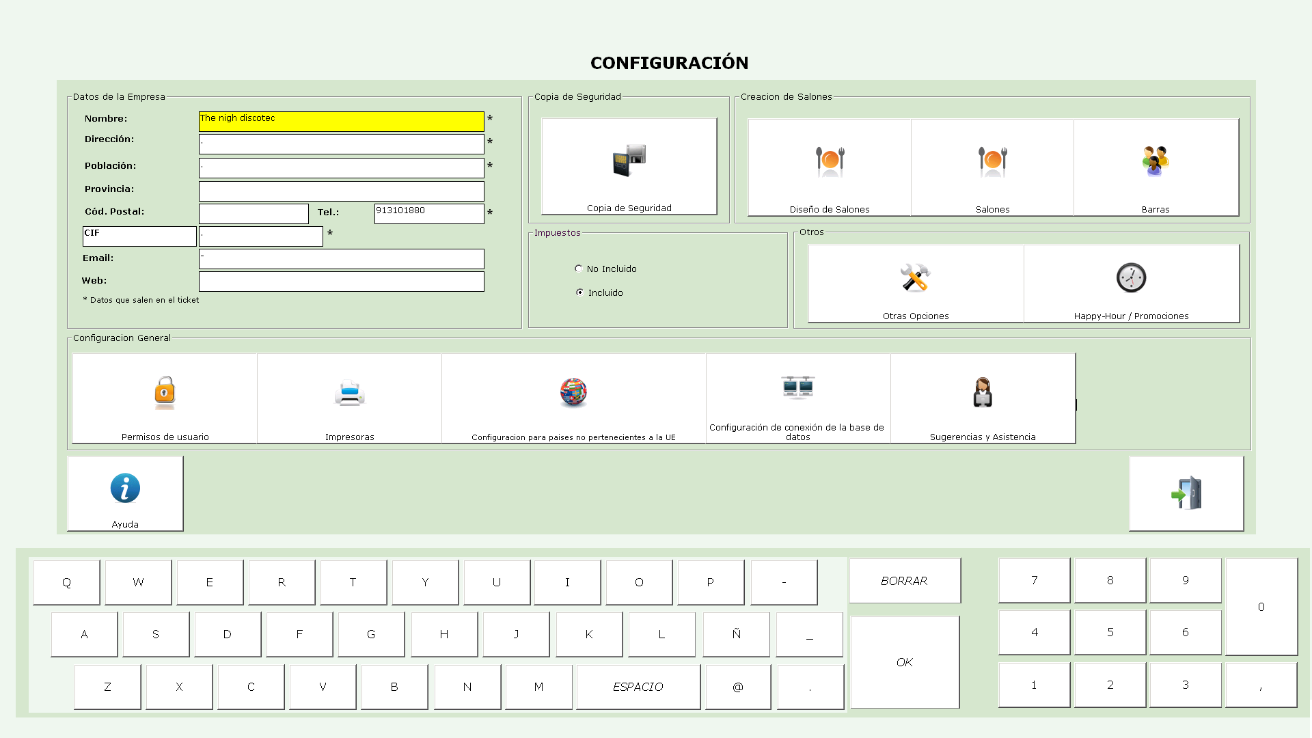Click the Salones plate icon
Image resolution: width=1312 pixels, height=738 pixels.
[992, 161]
